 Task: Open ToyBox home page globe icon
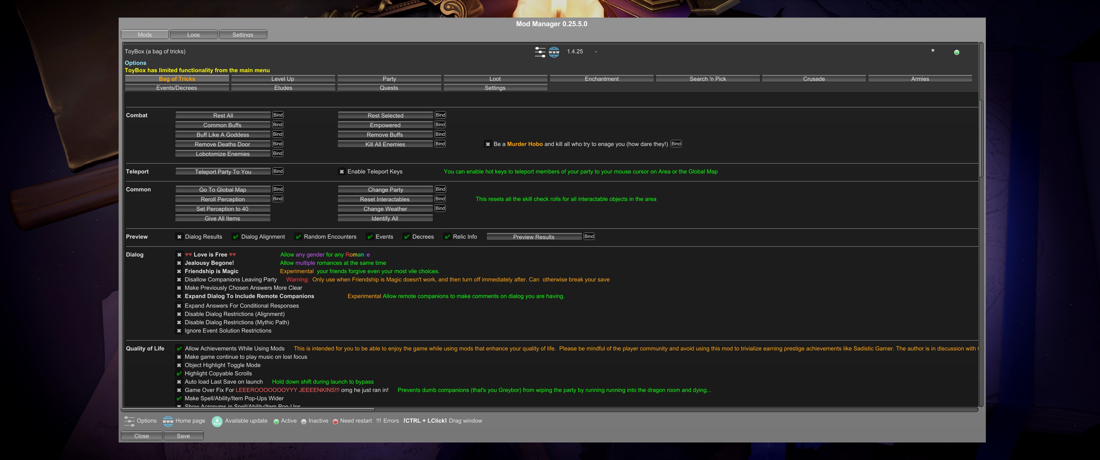pyautogui.click(x=554, y=52)
